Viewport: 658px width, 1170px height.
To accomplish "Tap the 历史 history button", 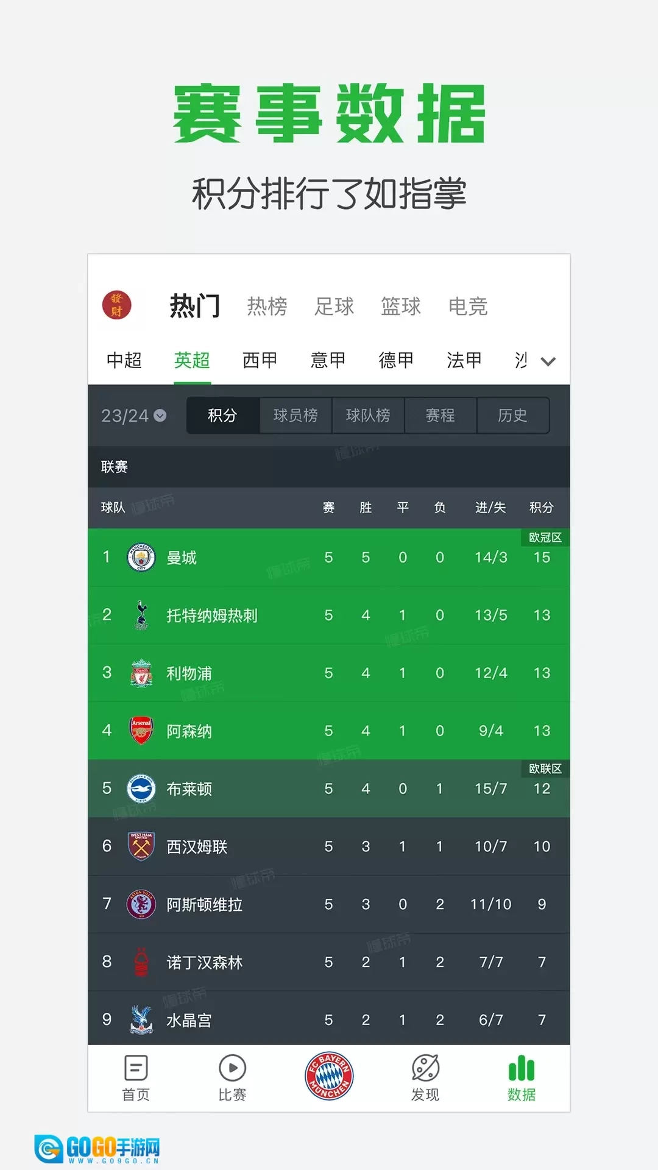I will (512, 416).
